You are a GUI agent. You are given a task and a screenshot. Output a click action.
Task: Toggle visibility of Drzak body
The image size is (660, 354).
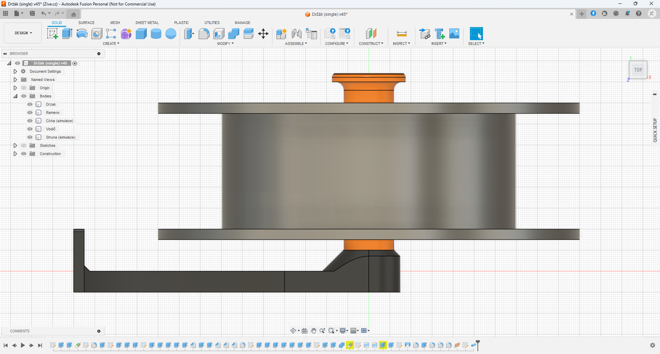click(x=30, y=104)
